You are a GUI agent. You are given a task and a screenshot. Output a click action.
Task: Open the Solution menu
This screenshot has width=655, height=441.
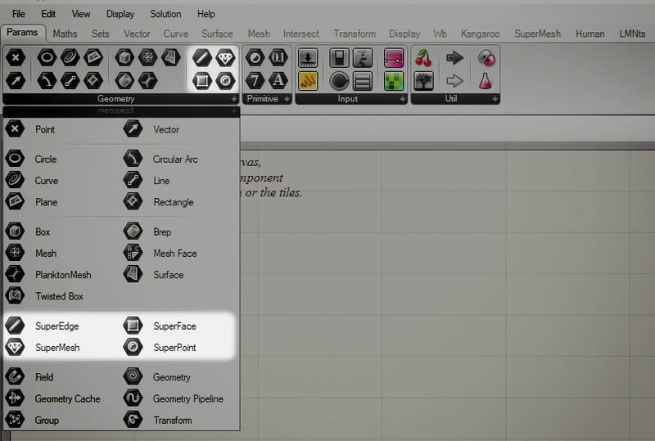[165, 14]
